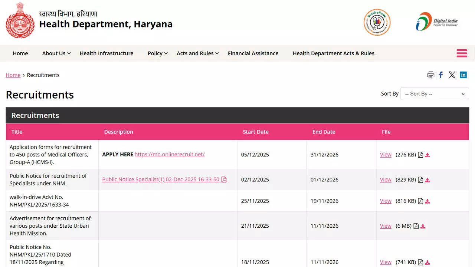The height and width of the screenshot is (267, 475).
Task: Expand the About Us menu
Action: [x=56, y=53]
